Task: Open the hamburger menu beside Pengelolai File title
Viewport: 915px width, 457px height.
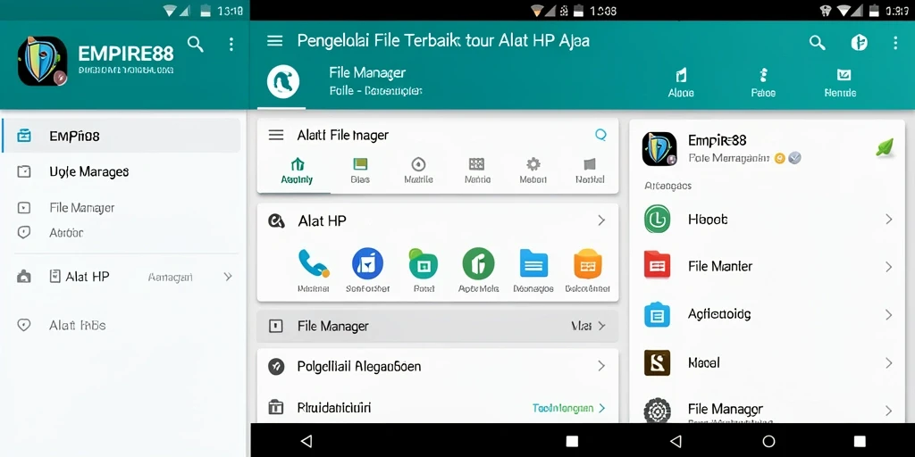Action: pyautogui.click(x=275, y=40)
